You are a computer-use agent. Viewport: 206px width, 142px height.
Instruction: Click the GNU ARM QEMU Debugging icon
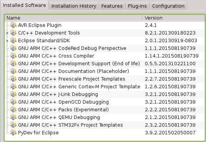[x=13, y=117]
